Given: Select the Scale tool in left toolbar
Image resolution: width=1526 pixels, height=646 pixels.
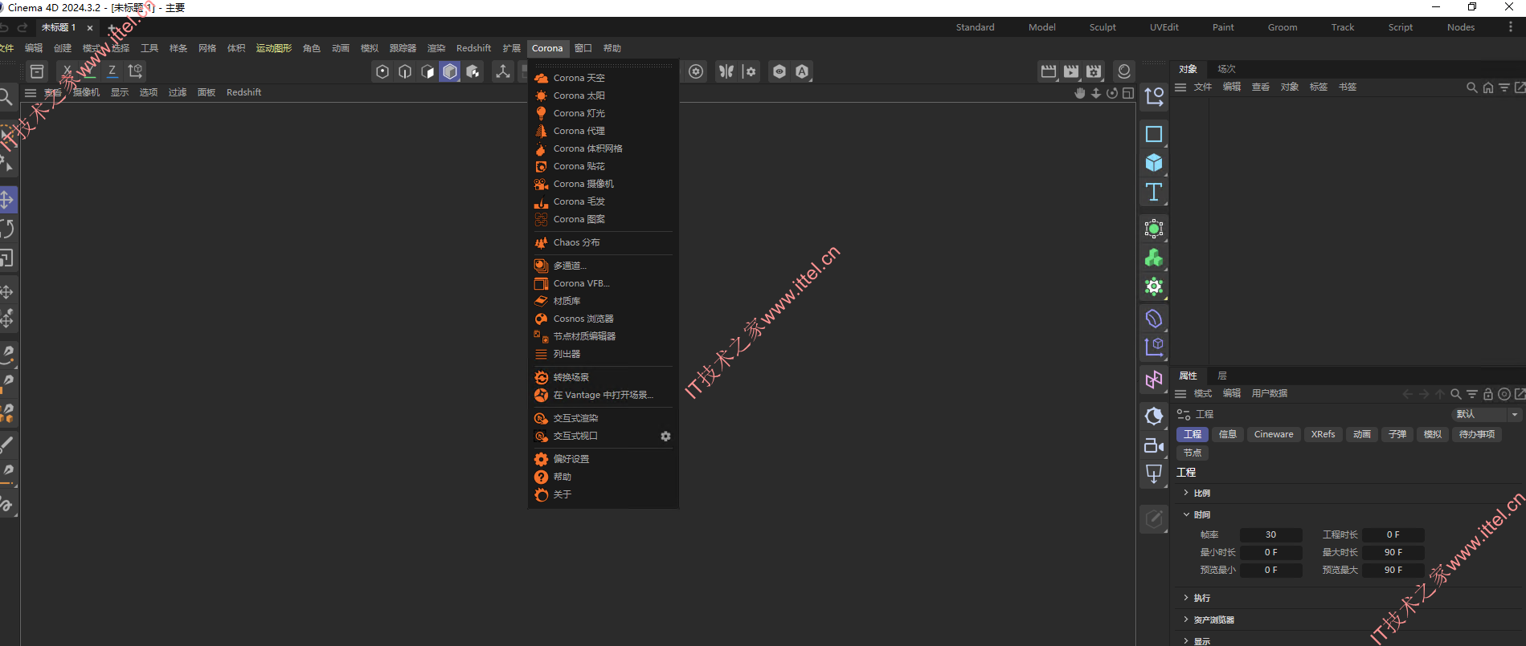Looking at the screenshot, I should (x=7, y=258).
